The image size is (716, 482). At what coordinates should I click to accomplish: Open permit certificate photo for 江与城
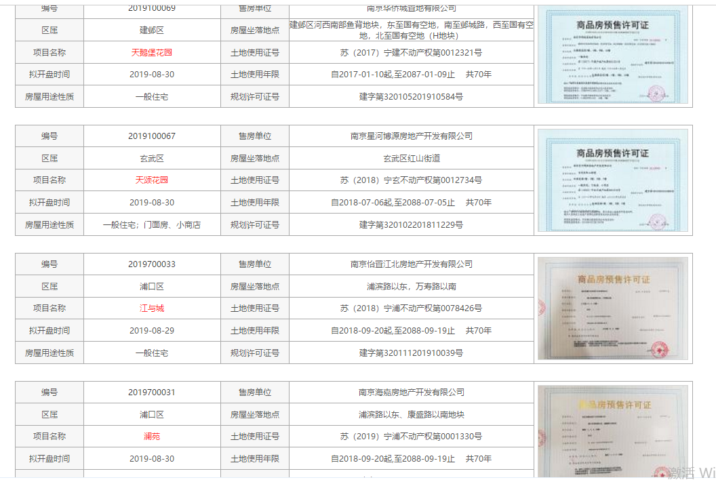click(612, 308)
